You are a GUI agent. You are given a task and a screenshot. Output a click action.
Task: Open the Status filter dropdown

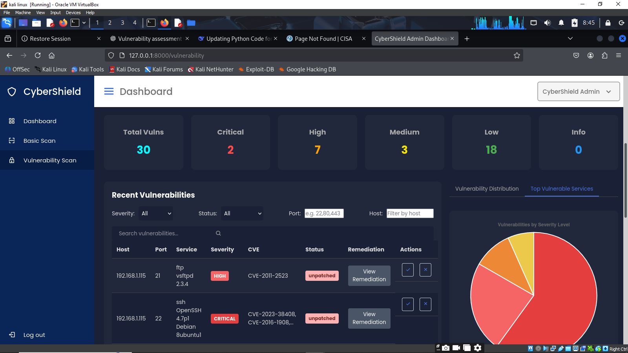point(242,213)
